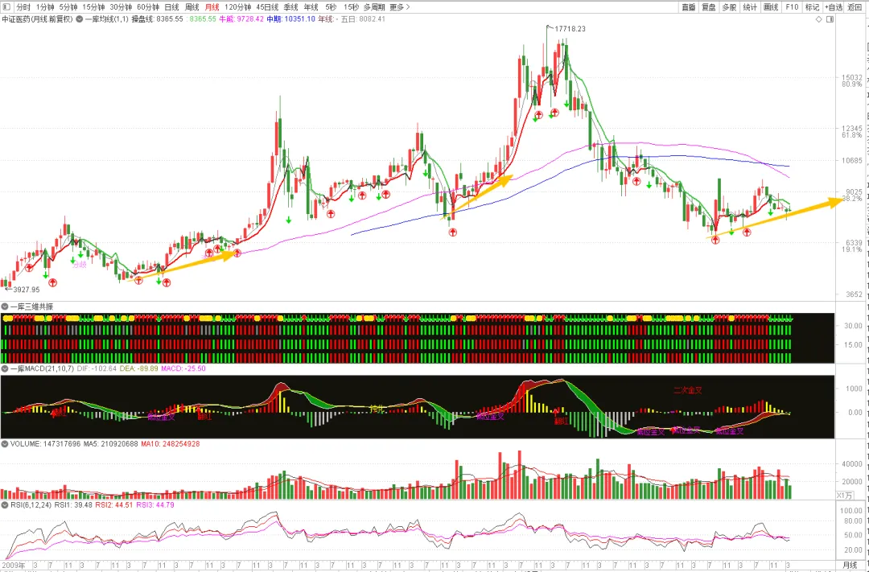The image size is (869, 572).
Task: Click the 2009年 label on time axis
Action: pyautogui.click(x=14, y=566)
